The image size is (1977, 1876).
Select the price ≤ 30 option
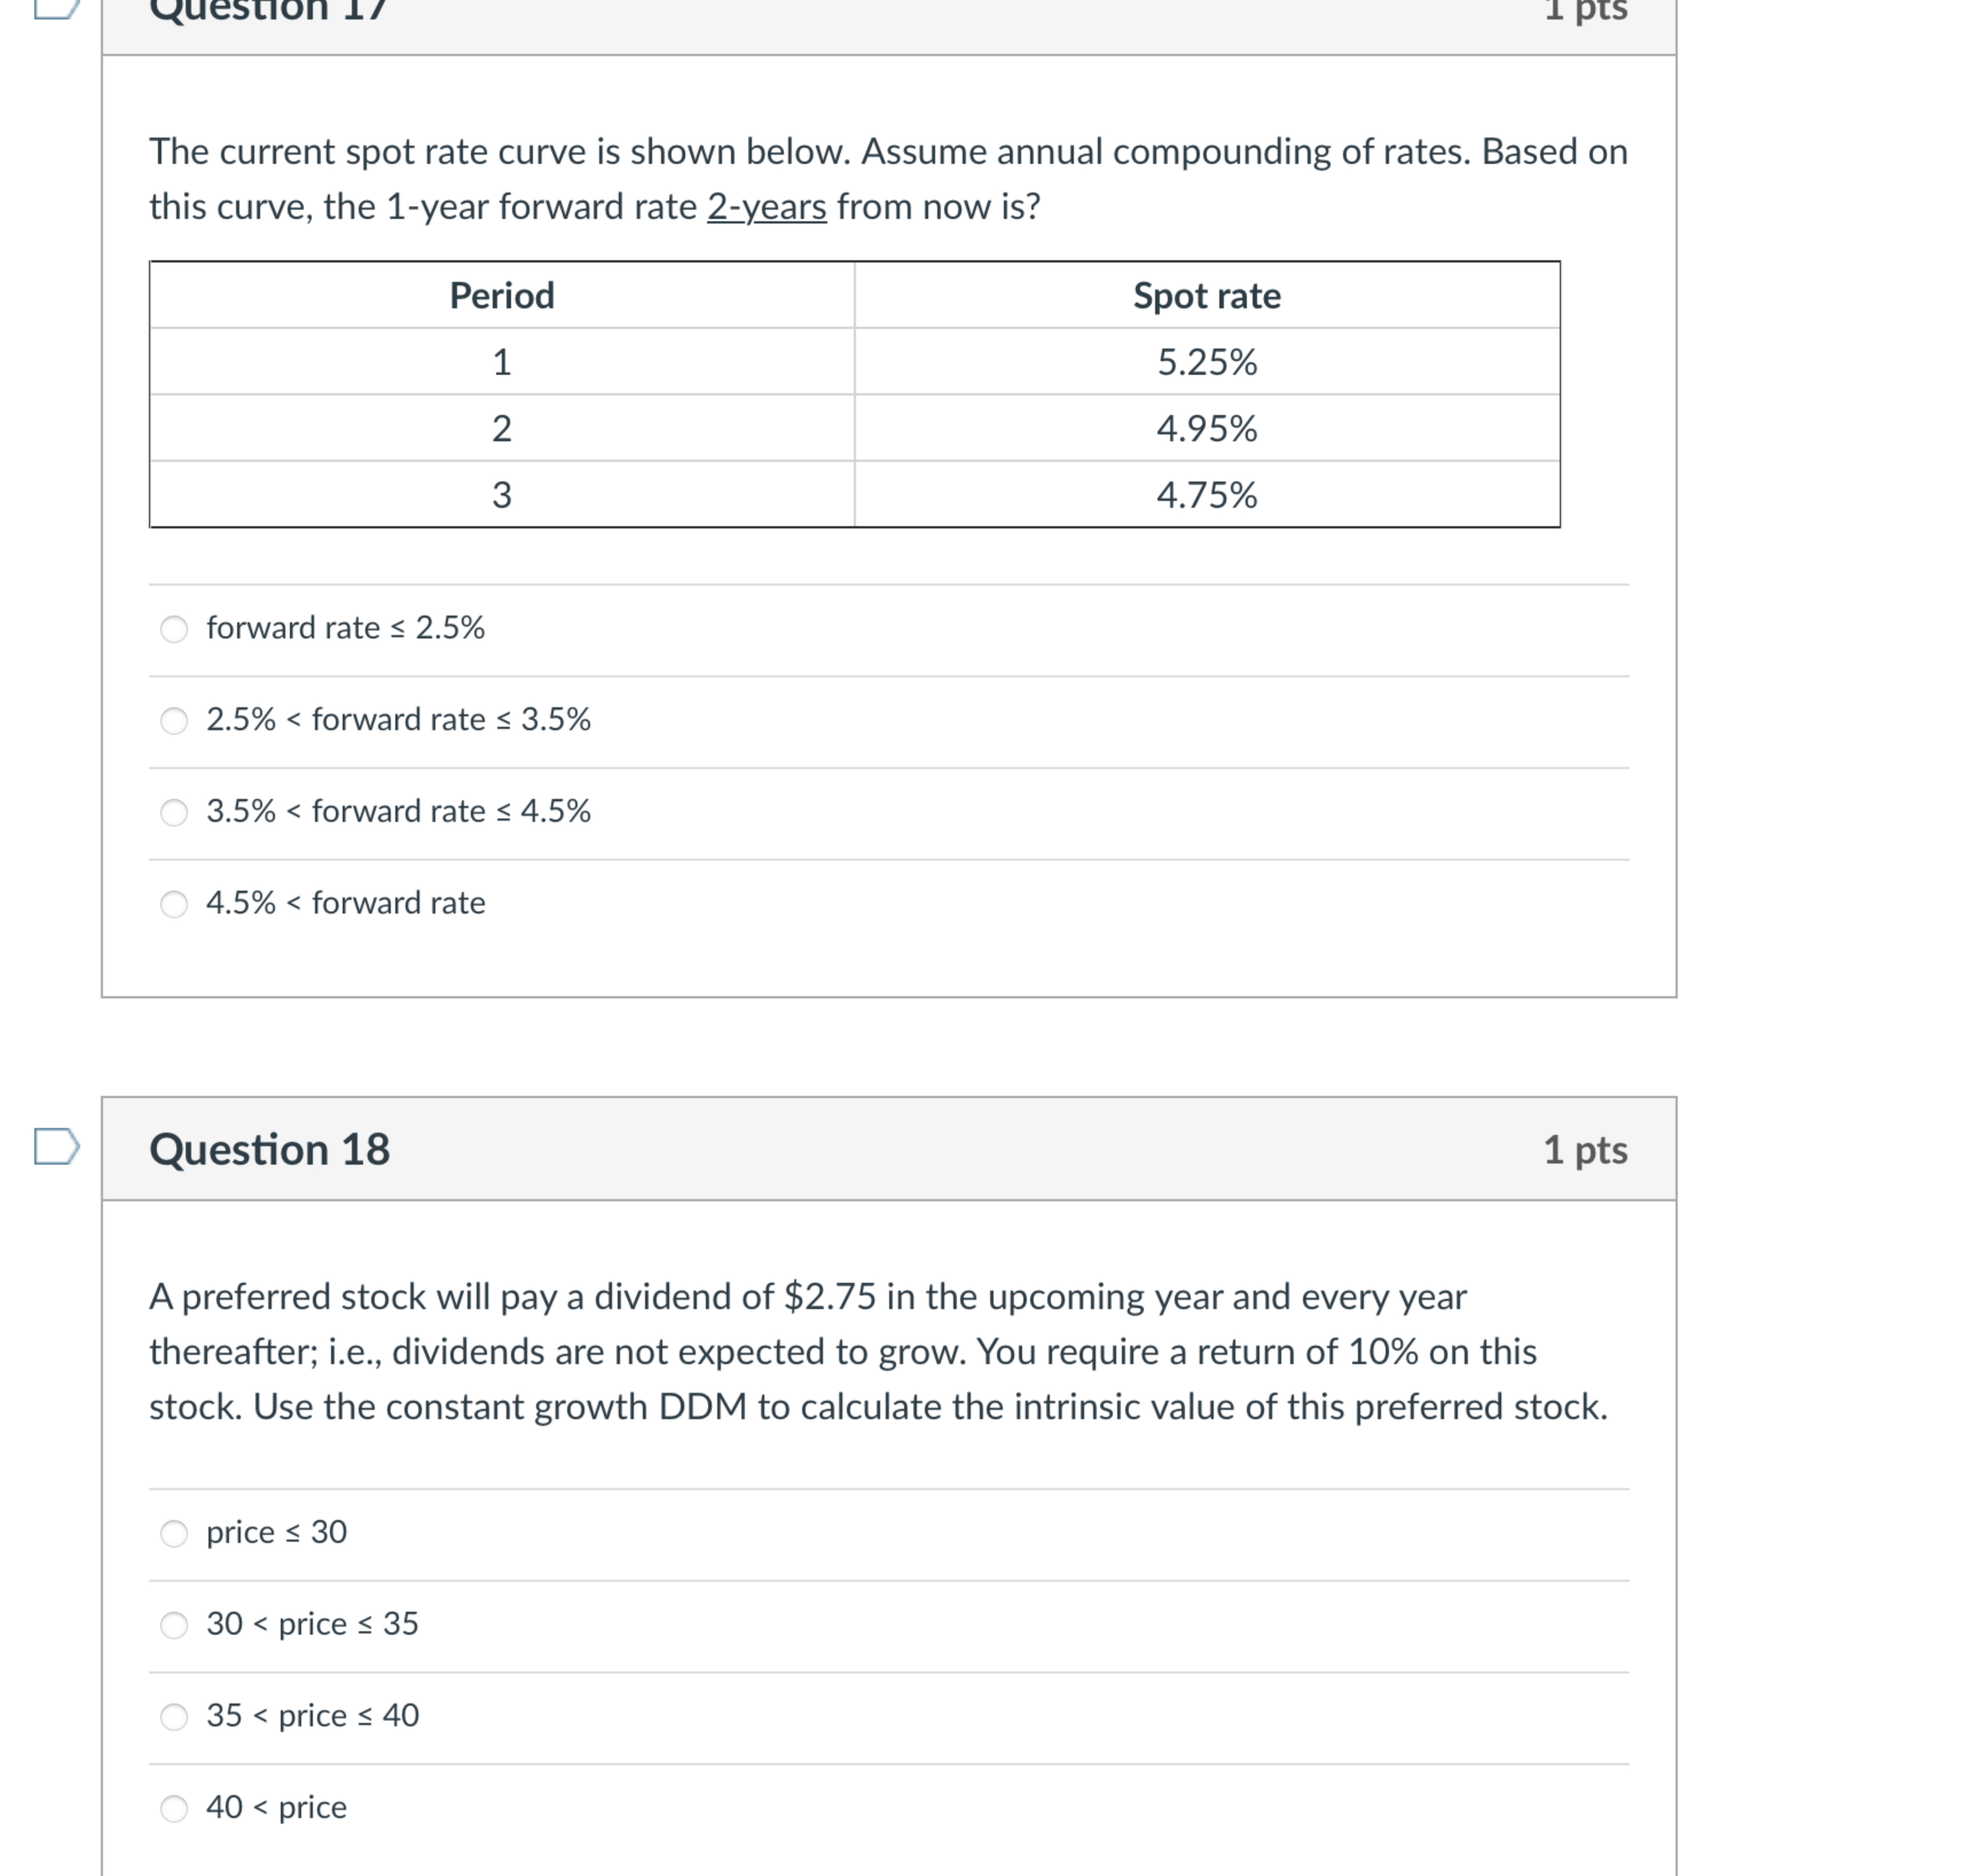tap(175, 1533)
